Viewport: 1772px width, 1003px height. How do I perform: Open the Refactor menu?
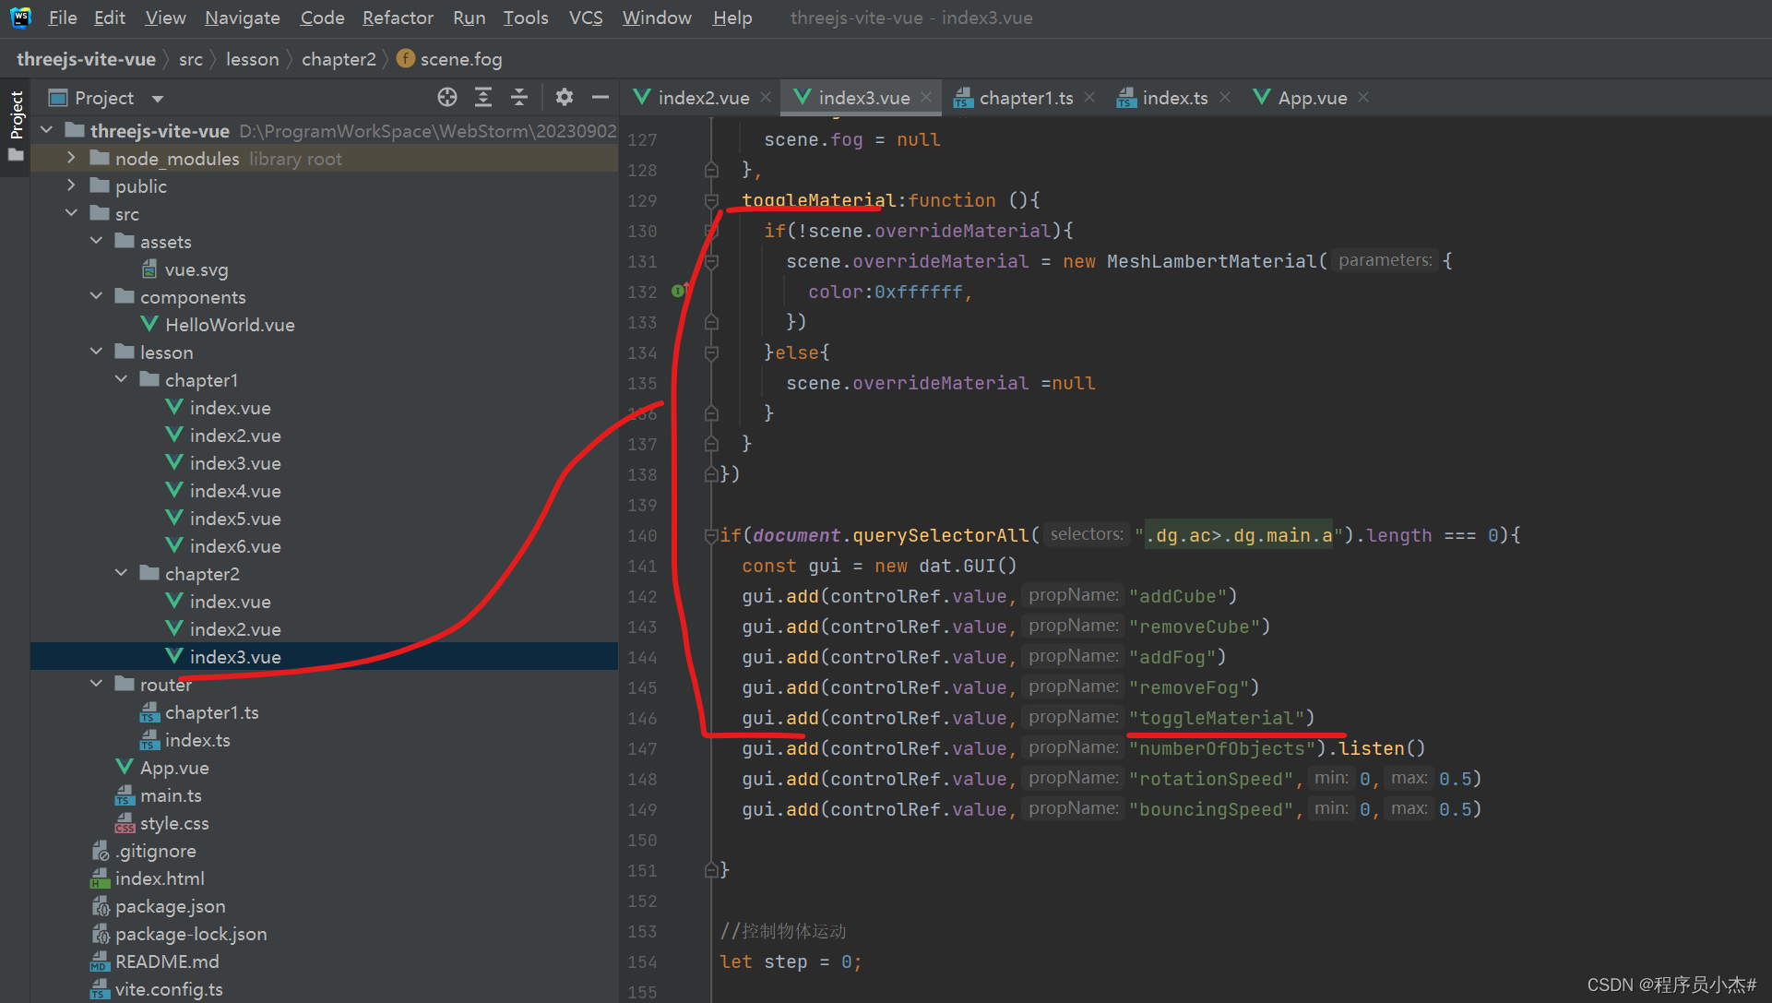tap(398, 18)
